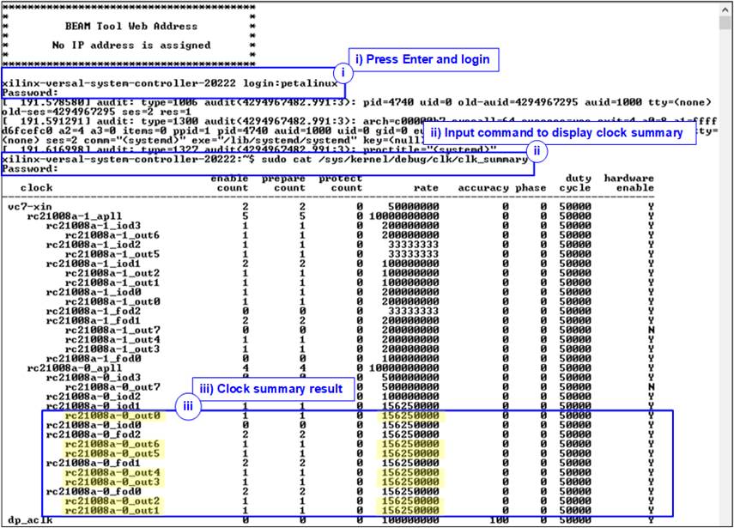Click hardware enable "N" in rc21008a-0_out7 row
734x528 pixels.
[x=651, y=387]
